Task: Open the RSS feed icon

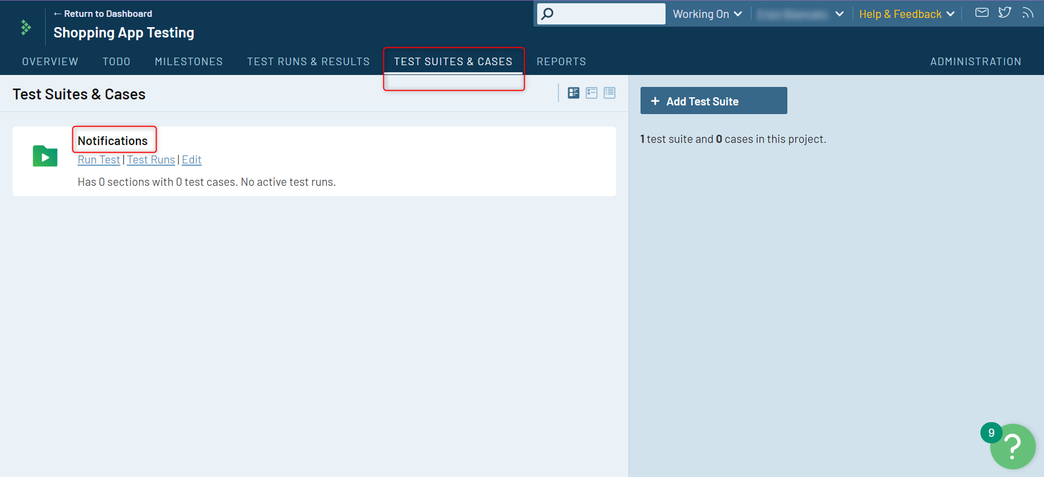Action: coord(1027,12)
